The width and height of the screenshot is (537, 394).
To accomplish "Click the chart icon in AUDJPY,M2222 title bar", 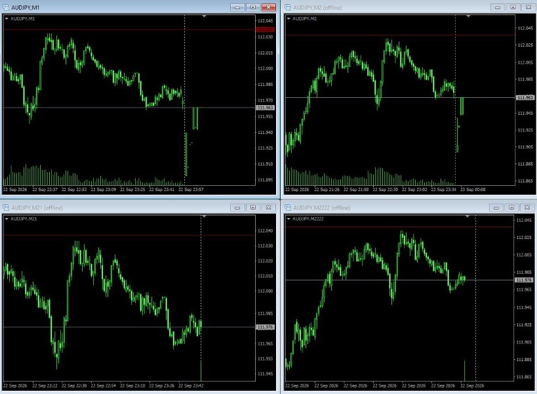I will [288, 208].
